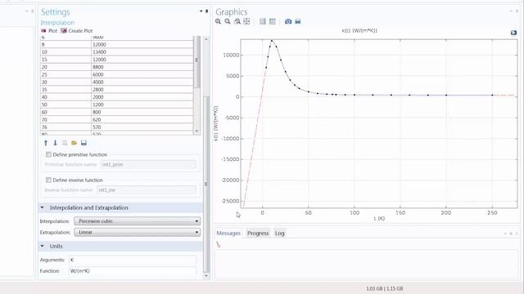Select the t column cell showing 76
Viewport: 524px width, 294px height.
click(65, 127)
